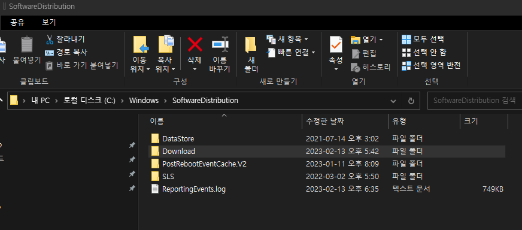The image size is (522, 230).
Task: Click Invert selection (선택 영역 반전)
Action: tap(431, 66)
